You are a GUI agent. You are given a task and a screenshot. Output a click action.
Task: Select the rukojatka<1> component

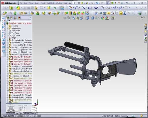(20, 40)
